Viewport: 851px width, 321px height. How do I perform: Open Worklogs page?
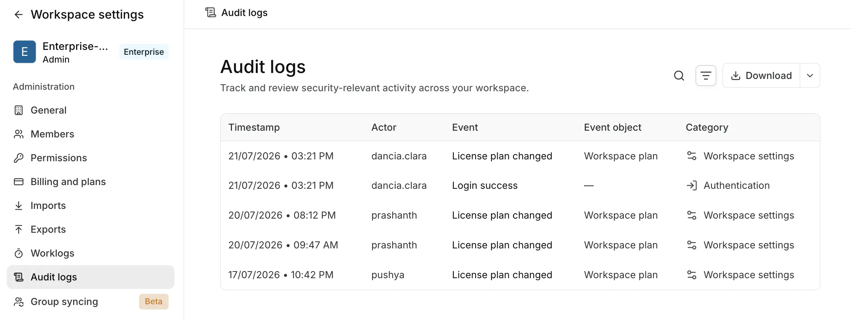91,253
